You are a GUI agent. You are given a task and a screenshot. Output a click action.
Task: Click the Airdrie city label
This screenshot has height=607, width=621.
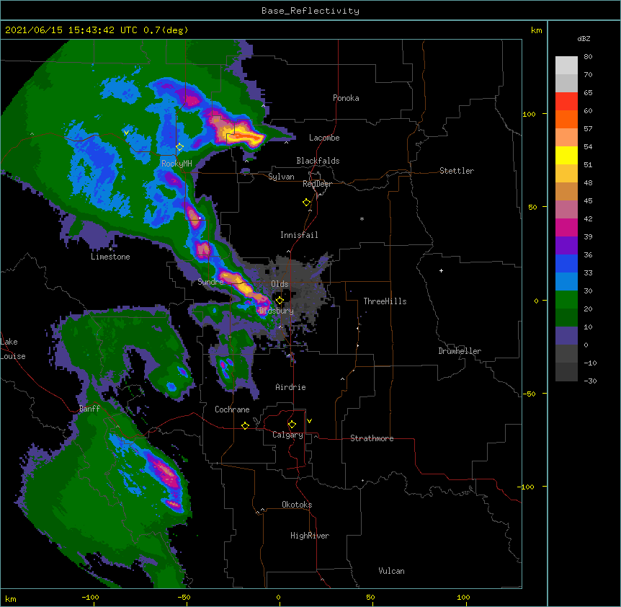pos(291,387)
